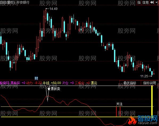This screenshot has height=126, width=159.
Task: Click the 财 financial marker icon
Action: 36,78
